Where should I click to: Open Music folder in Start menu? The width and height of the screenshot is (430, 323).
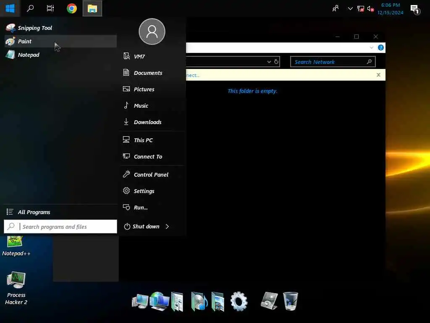[x=152, y=106]
